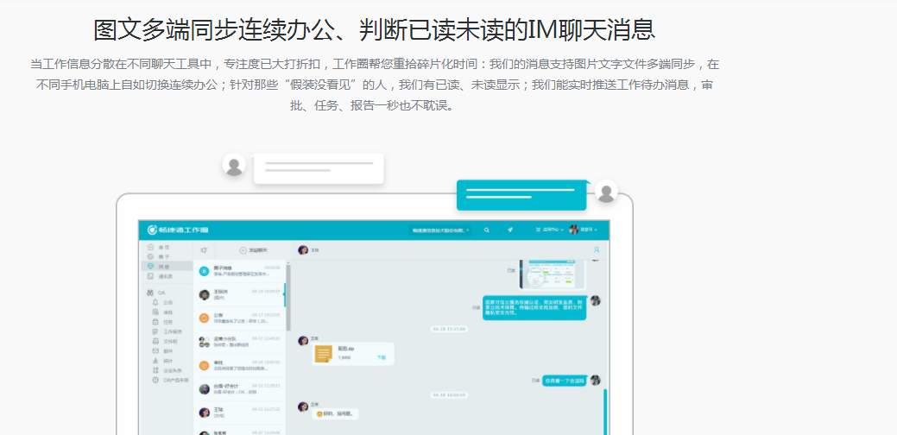Click the paper-plane send icon in header
This screenshot has height=435, width=897.
pos(510,230)
